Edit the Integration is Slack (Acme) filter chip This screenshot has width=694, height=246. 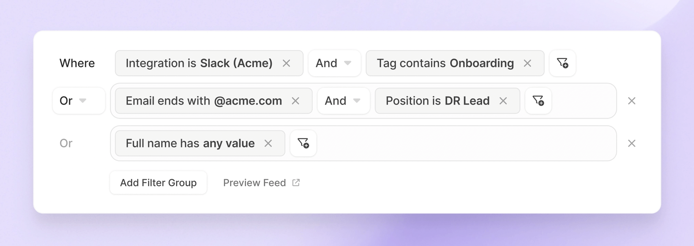tap(199, 63)
